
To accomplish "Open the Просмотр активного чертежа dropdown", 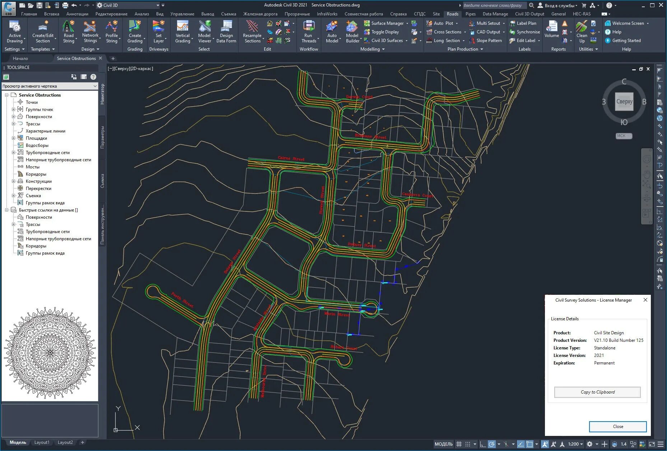I will 50,86.
